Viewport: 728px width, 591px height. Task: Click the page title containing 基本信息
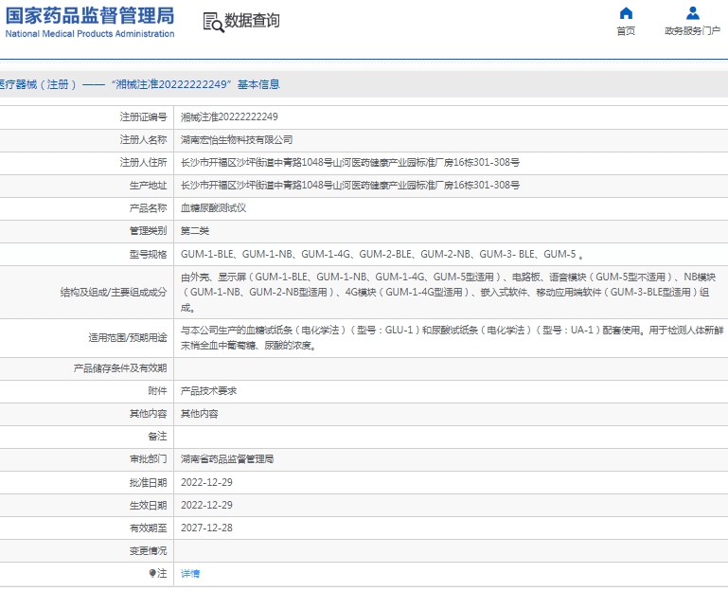coord(140,84)
